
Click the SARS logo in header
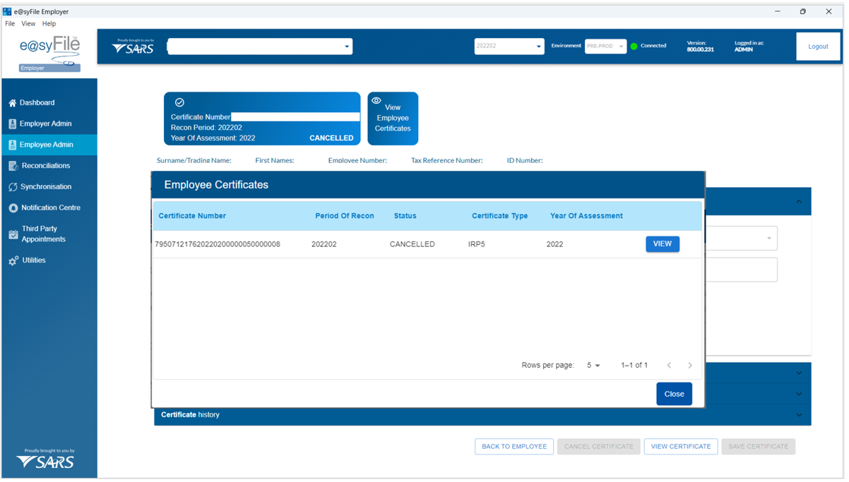(133, 47)
